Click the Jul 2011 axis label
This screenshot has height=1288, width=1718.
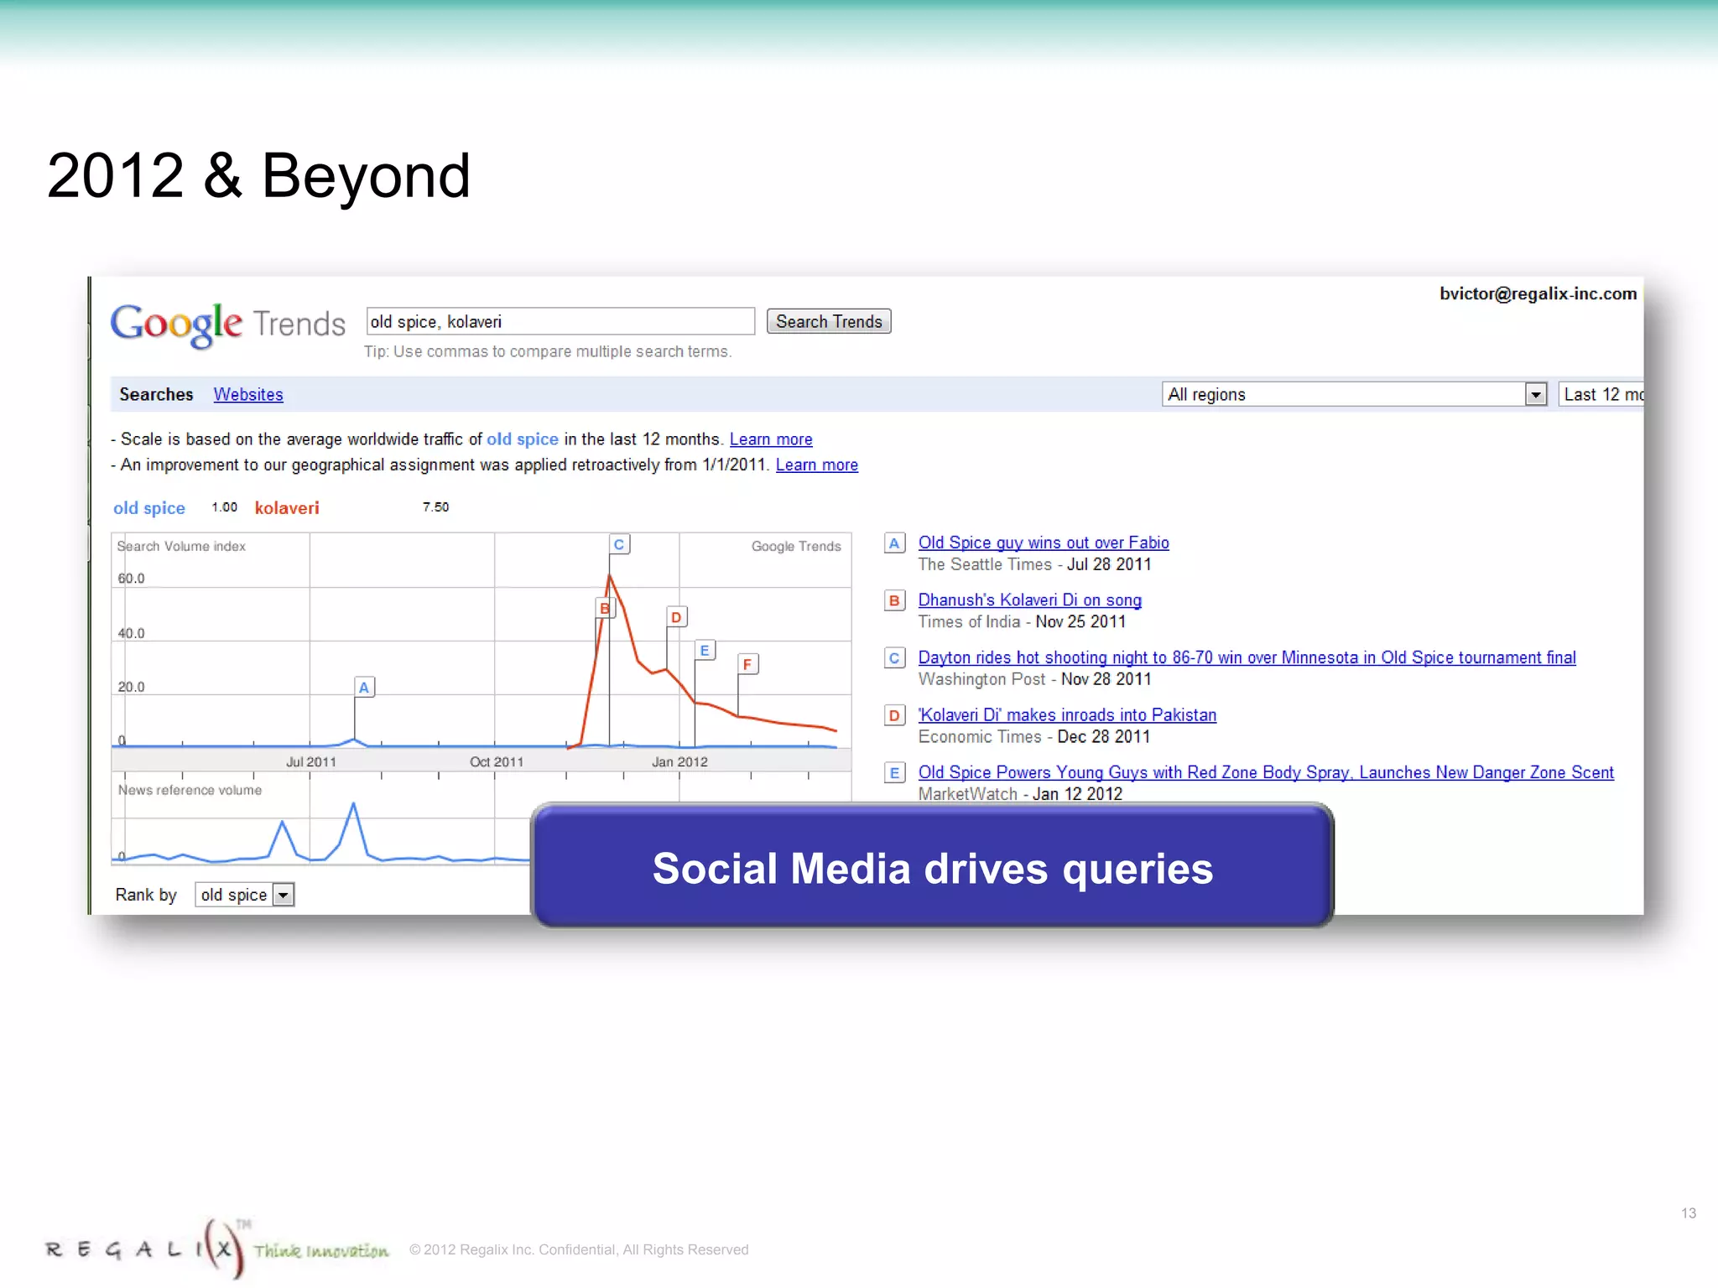pyautogui.click(x=310, y=761)
